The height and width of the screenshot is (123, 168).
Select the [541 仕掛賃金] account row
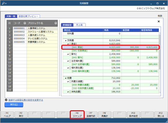[111, 51]
